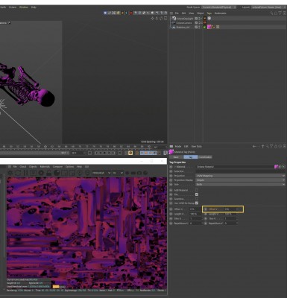Click the pink material preview next to Octane Material
Viewport: 287px width, 298px height.
(x=276, y=167)
